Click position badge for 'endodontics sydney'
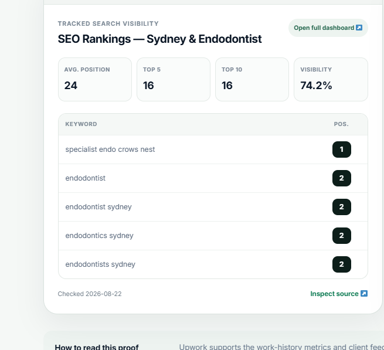This screenshot has width=384, height=350. (x=342, y=236)
